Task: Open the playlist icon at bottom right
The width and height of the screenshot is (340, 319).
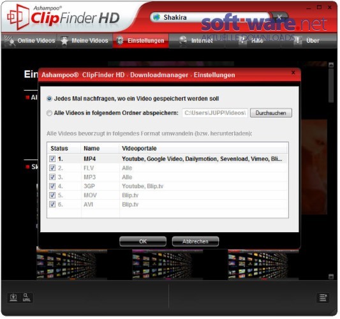Action: point(323,297)
